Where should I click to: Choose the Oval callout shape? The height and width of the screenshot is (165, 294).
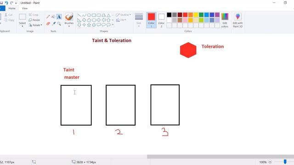tap(104, 25)
